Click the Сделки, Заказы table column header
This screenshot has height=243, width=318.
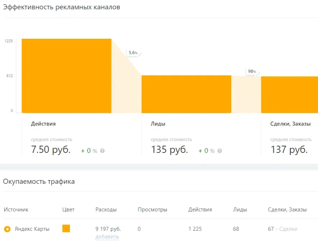click(287, 210)
